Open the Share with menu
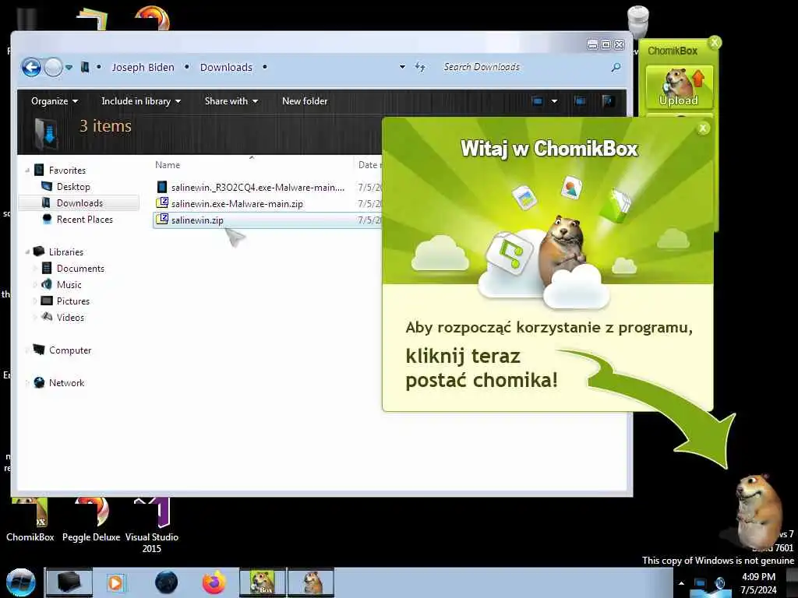The image size is (798, 598). click(231, 101)
